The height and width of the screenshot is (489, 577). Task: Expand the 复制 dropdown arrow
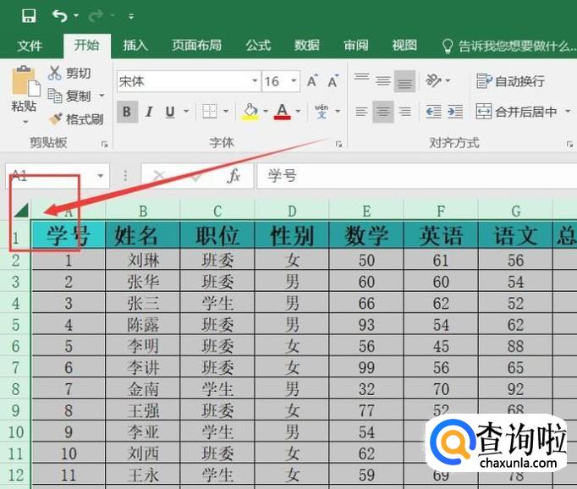tap(102, 96)
